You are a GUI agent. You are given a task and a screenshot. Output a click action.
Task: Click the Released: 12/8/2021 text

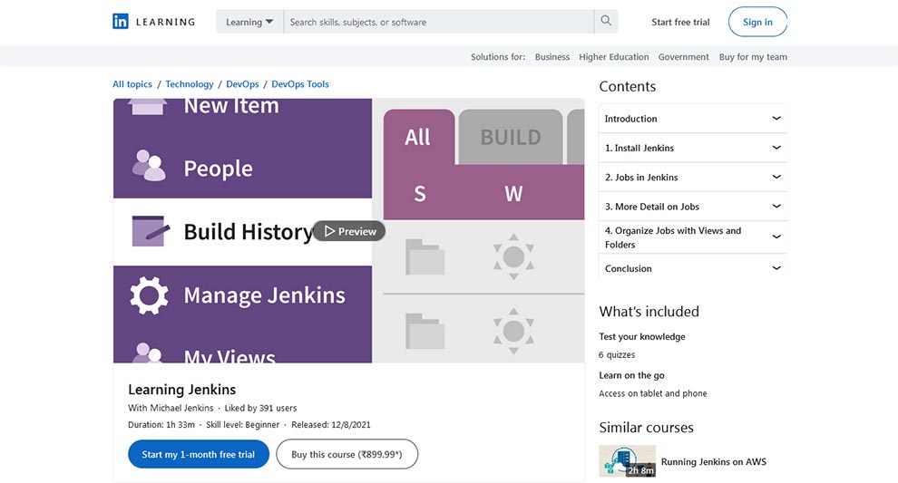[x=331, y=425]
